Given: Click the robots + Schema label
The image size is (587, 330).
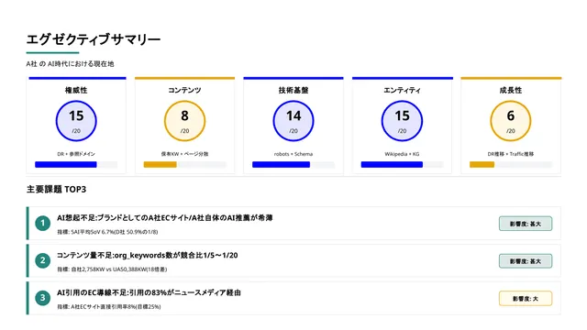Looking at the screenshot, I should pyautogui.click(x=293, y=154).
